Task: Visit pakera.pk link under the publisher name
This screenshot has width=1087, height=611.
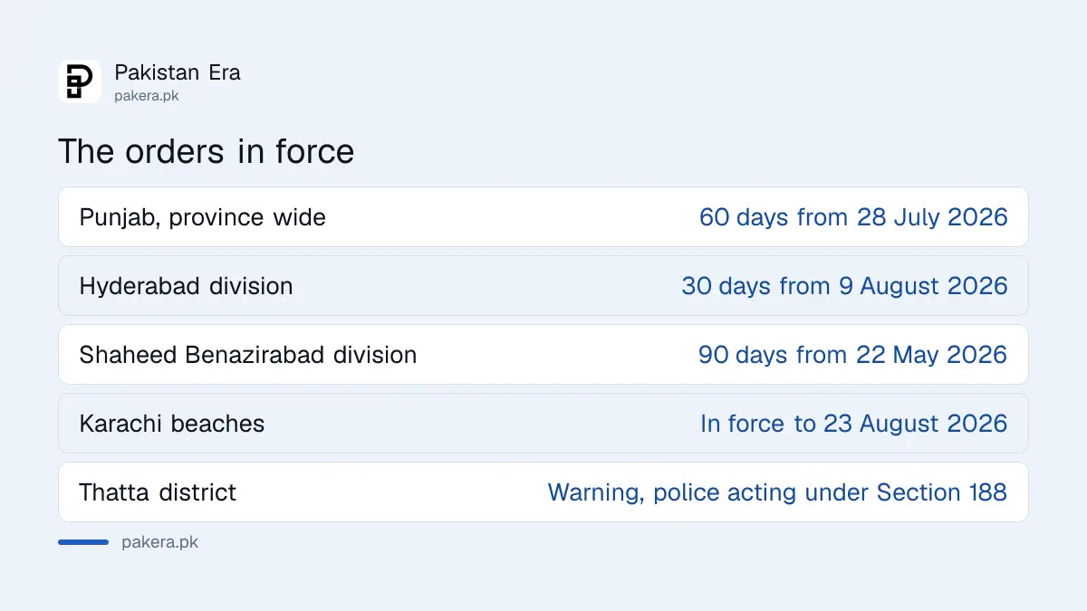Action: pyautogui.click(x=147, y=95)
